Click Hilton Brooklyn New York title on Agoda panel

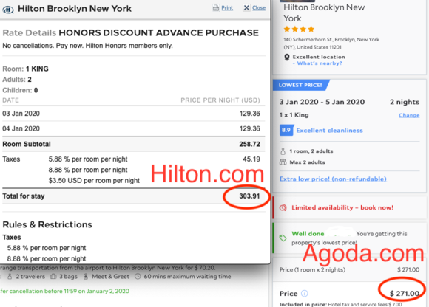pyautogui.click(x=324, y=13)
